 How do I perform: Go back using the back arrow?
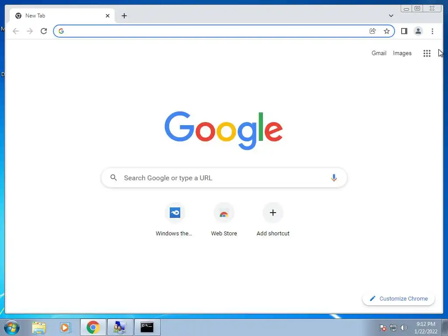pos(16,31)
